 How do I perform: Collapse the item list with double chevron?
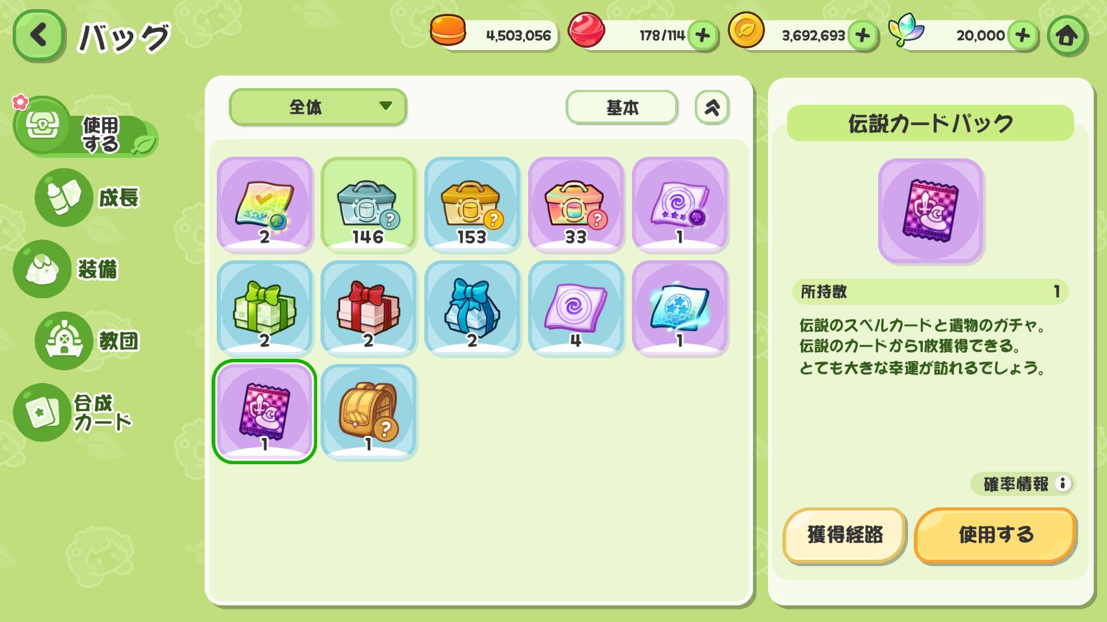click(712, 107)
